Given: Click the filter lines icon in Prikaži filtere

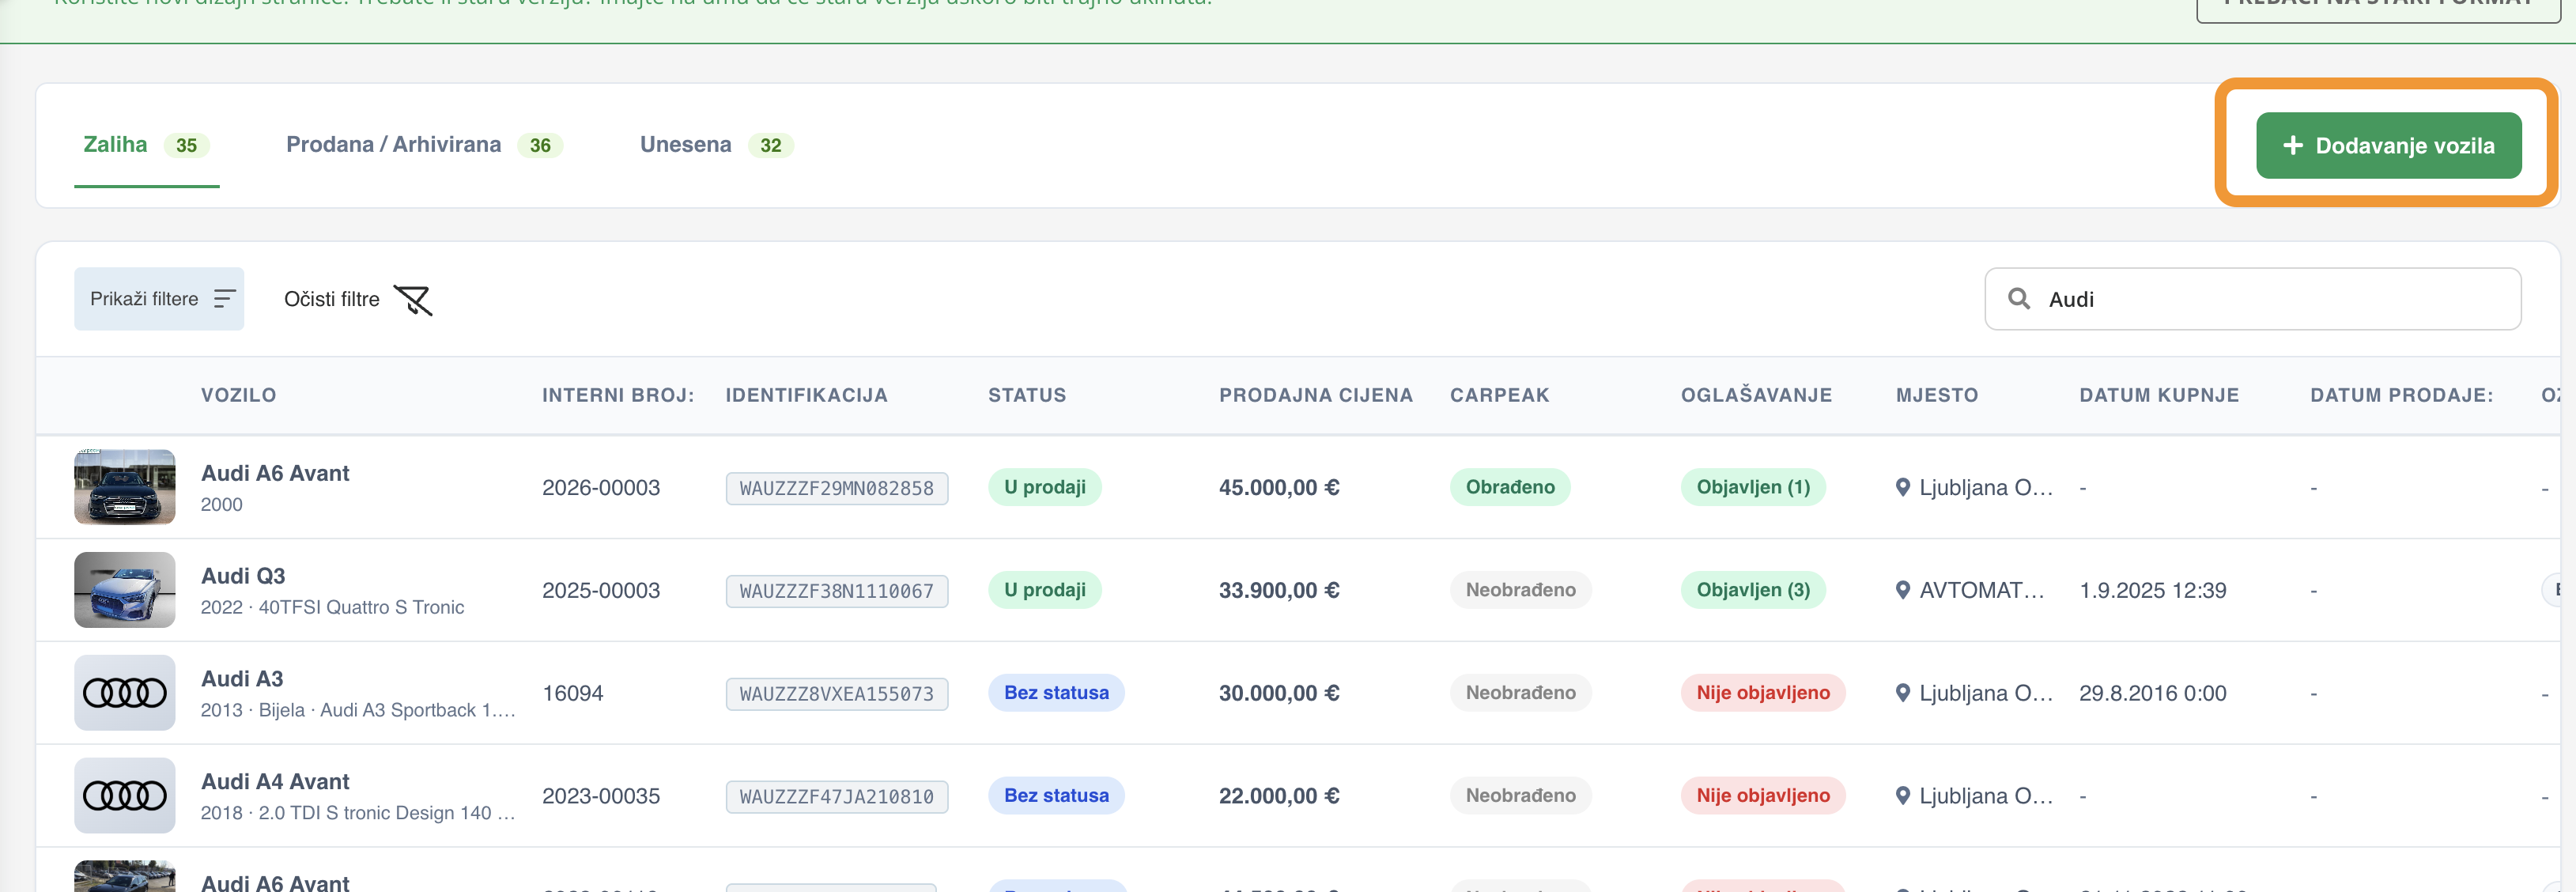Looking at the screenshot, I should (225, 299).
